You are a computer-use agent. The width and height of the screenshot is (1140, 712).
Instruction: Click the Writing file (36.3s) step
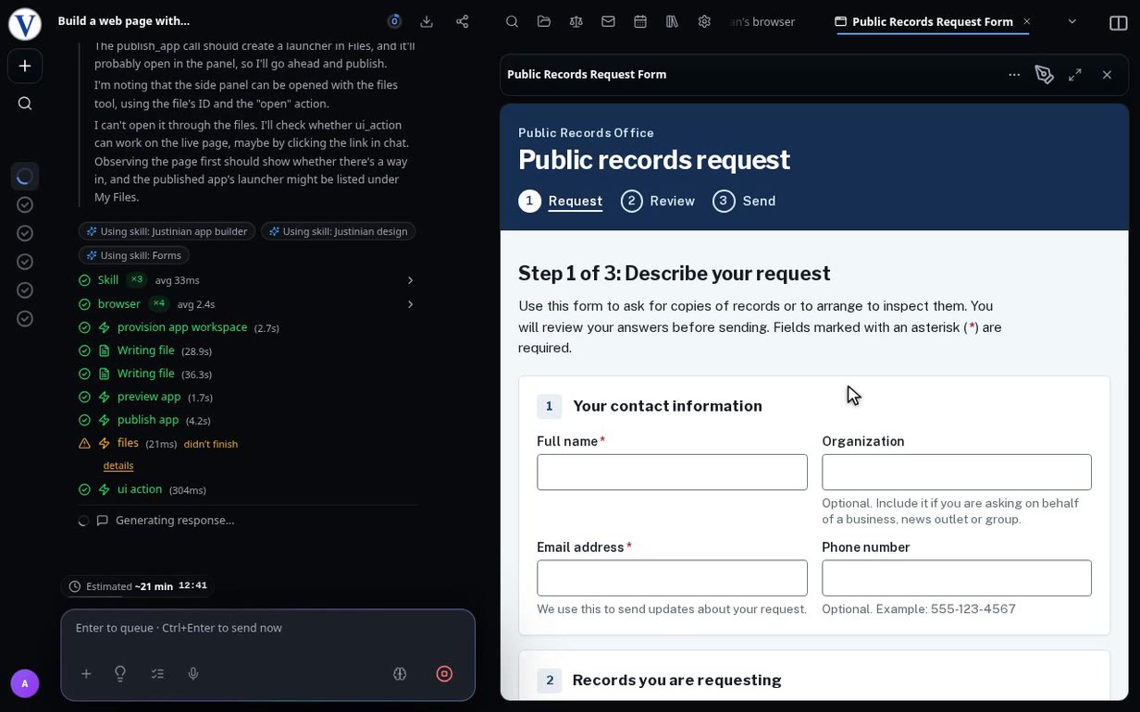tap(145, 374)
